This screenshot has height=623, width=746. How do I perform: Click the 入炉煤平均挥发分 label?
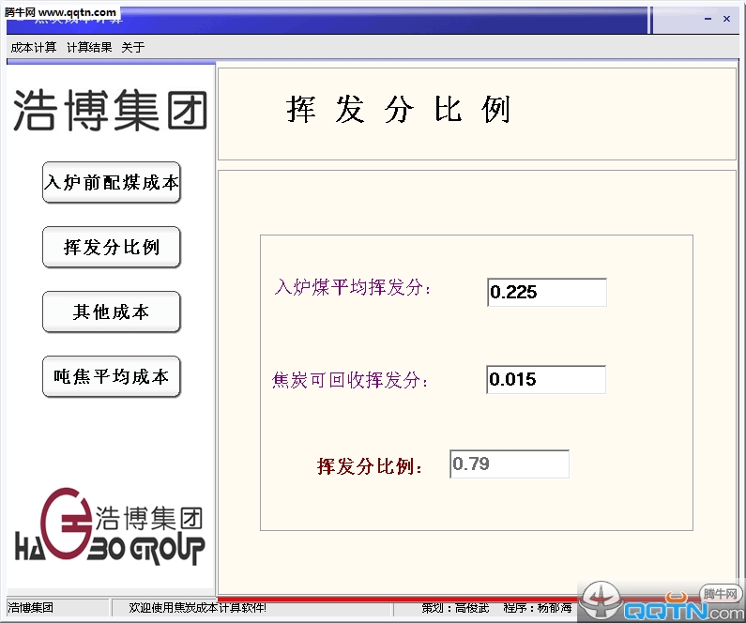point(353,288)
